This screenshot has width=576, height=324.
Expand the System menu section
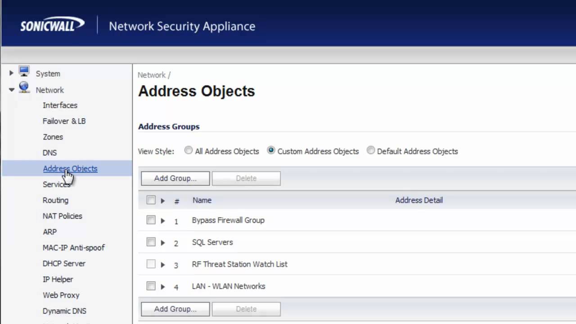pos(11,73)
